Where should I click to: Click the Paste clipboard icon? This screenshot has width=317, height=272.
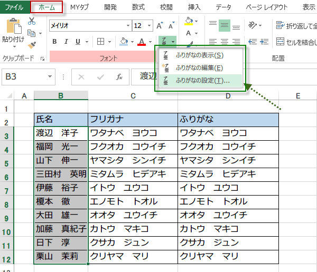point(14,26)
